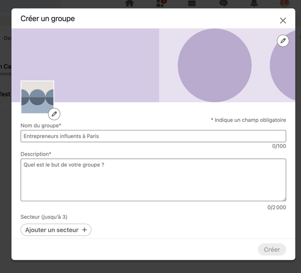Edit the group logo with pencil icon
The width and height of the screenshot is (301, 273).
pyautogui.click(x=54, y=114)
